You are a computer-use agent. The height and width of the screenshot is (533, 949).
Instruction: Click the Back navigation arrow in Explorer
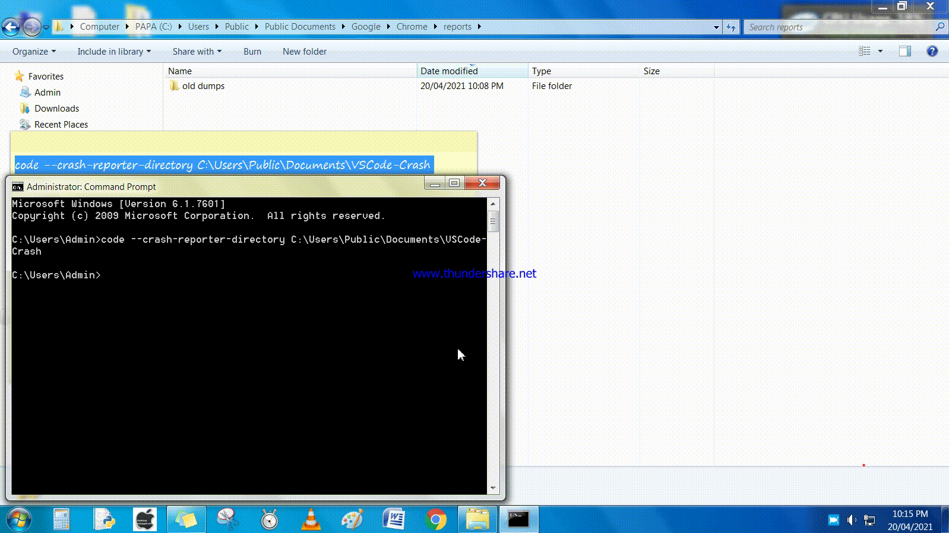(11, 27)
